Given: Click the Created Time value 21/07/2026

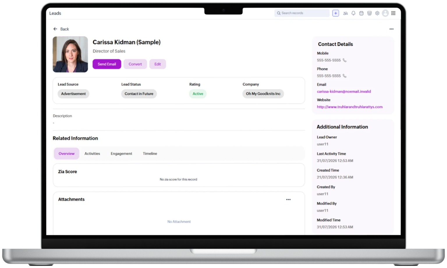Looking at the screenshot, I should tap(335, 177).
